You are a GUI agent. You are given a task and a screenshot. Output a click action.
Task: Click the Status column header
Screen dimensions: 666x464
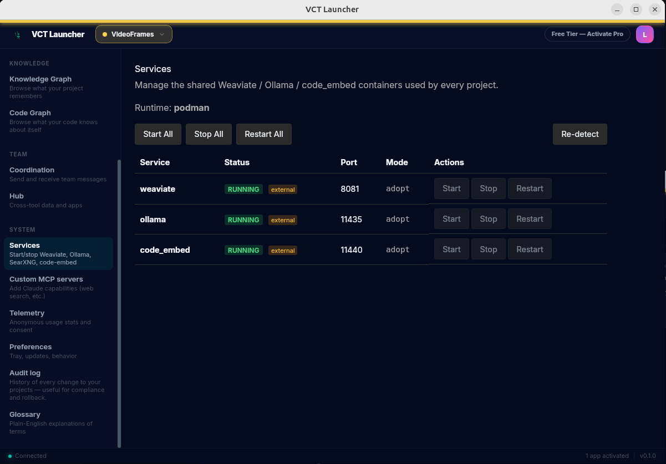237,162
